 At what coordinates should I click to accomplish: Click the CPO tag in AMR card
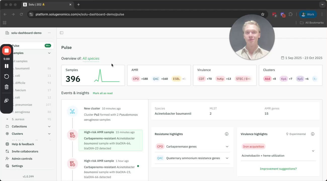tap(136, 79)
